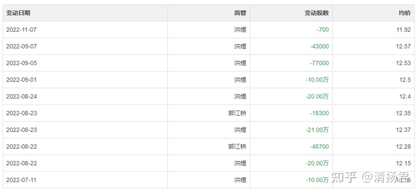Screen dimensions: 420x194
Task: Click the 2022-09-07 date cell
Action: (x=22, y=46)
